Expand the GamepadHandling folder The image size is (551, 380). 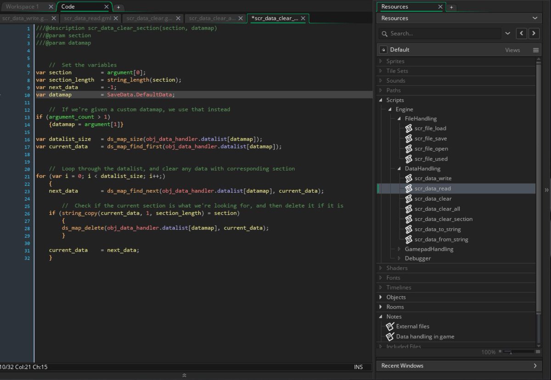coord(399,249)
